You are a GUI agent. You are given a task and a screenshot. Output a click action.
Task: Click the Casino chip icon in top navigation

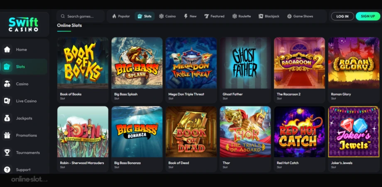pos(161,16)
